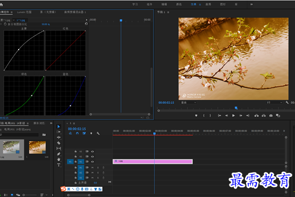Click the white master curve control point
Image resolution: width=295 pixels, height=197 pixels.
(x=19, y=50)
